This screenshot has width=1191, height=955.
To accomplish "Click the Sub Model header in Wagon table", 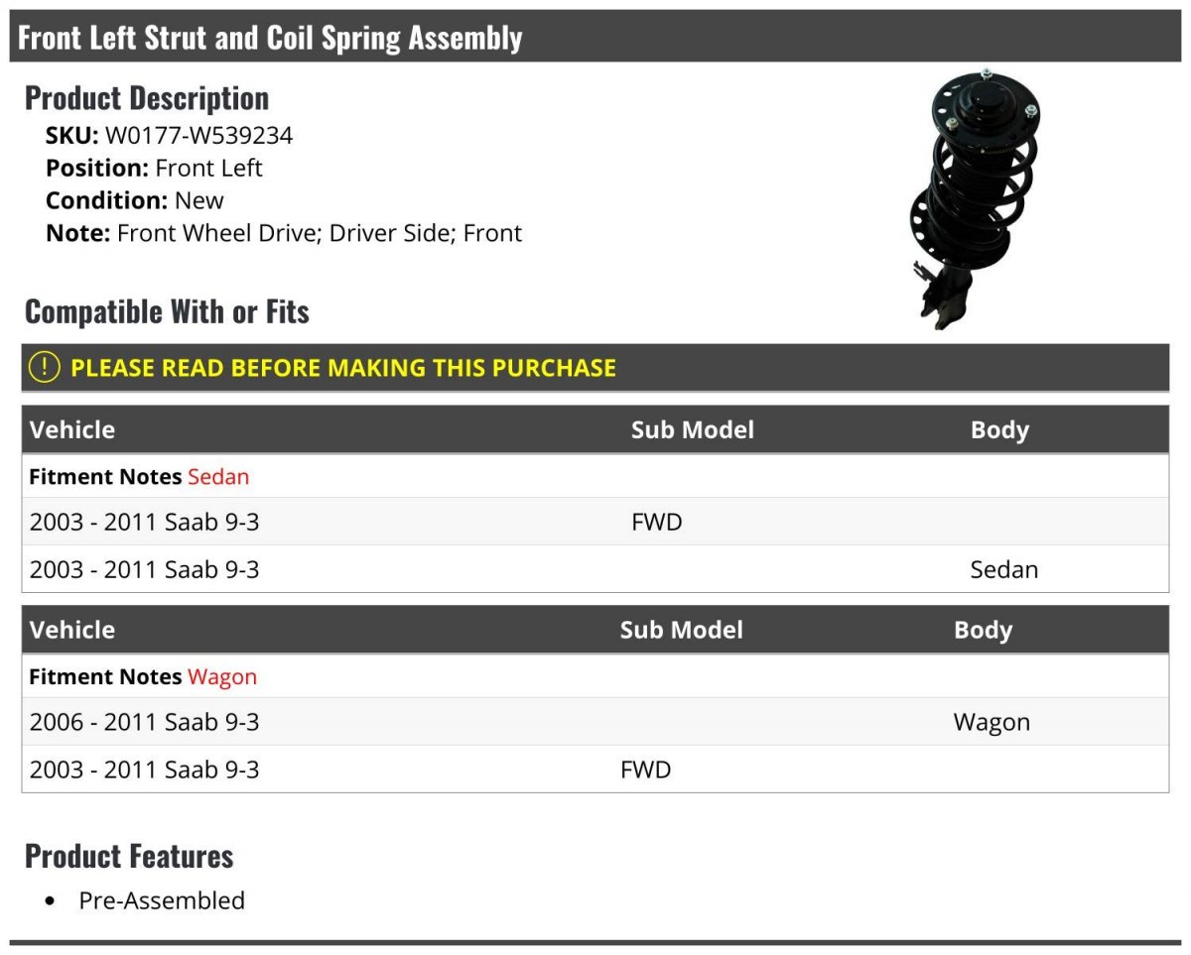I will [681, 631].
